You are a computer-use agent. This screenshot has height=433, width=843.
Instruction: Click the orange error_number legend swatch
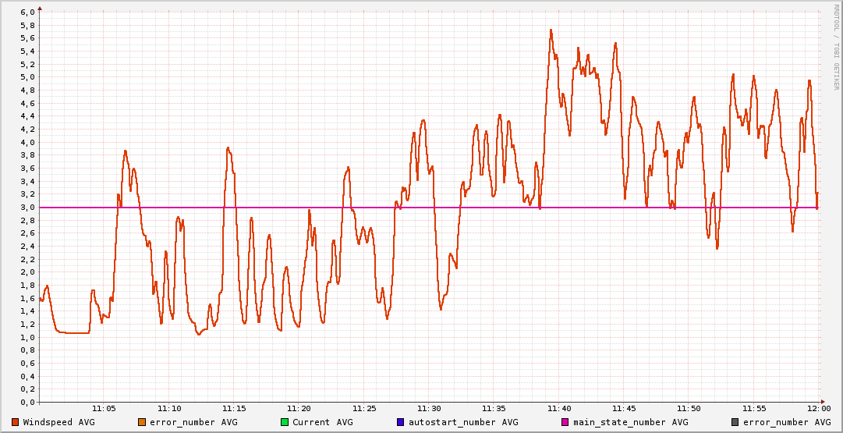142,422
